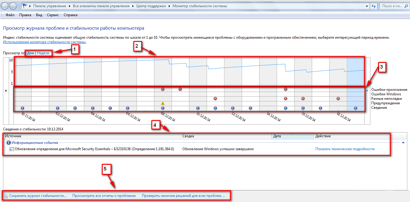Click the Forward navigation arrow button
410x202 pixels.
(13, 6)
